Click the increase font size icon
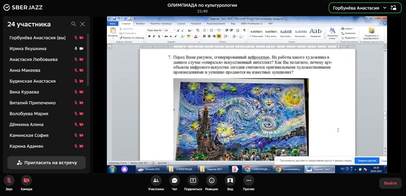The image size is (406, 196). click(x=178, y=30)
